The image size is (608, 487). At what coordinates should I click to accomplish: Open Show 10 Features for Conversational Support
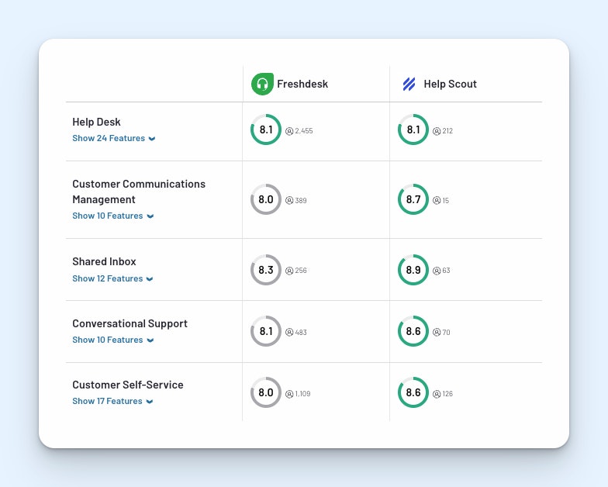pos(107,340)
